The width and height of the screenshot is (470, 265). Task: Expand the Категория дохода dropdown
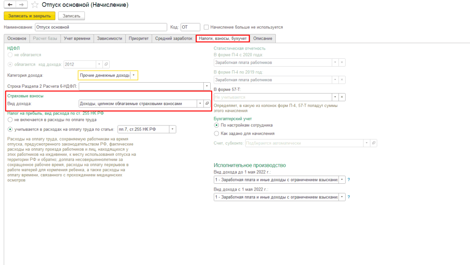coord(134,75)
